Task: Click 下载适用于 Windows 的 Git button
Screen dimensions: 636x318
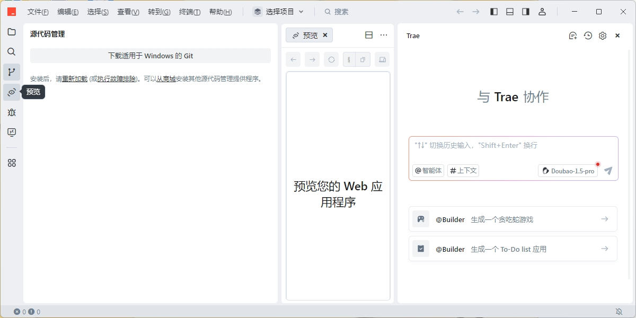Action: 151,56
